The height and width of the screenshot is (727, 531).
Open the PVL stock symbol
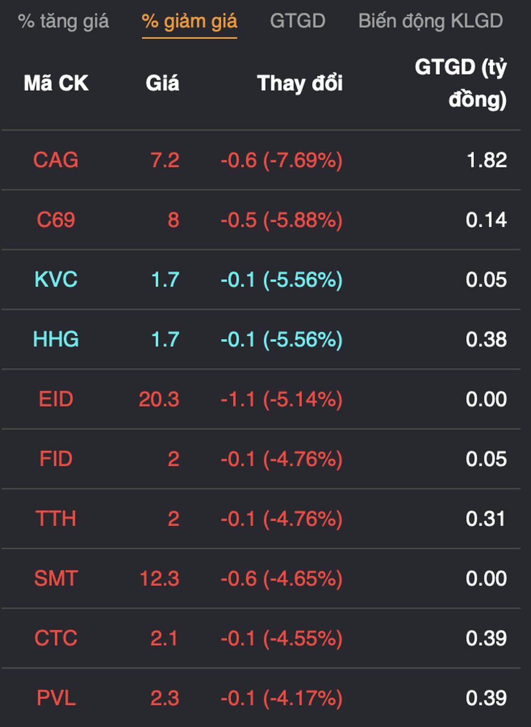(56, 698)
